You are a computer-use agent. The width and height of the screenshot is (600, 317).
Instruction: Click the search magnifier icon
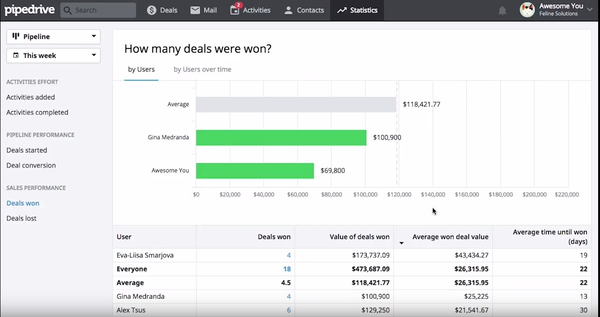tap(68, 10)
